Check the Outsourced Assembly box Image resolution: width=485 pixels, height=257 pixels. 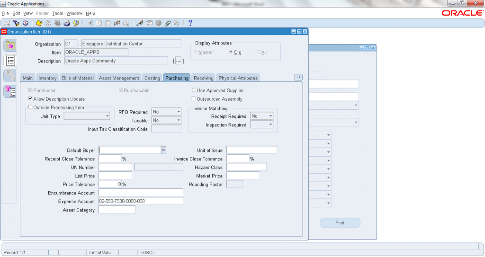click(x=194, y=99)
